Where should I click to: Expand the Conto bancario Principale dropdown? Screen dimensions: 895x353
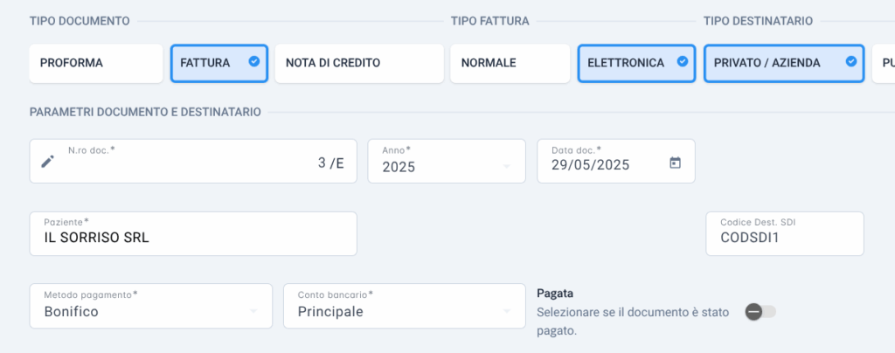[404, 306]
